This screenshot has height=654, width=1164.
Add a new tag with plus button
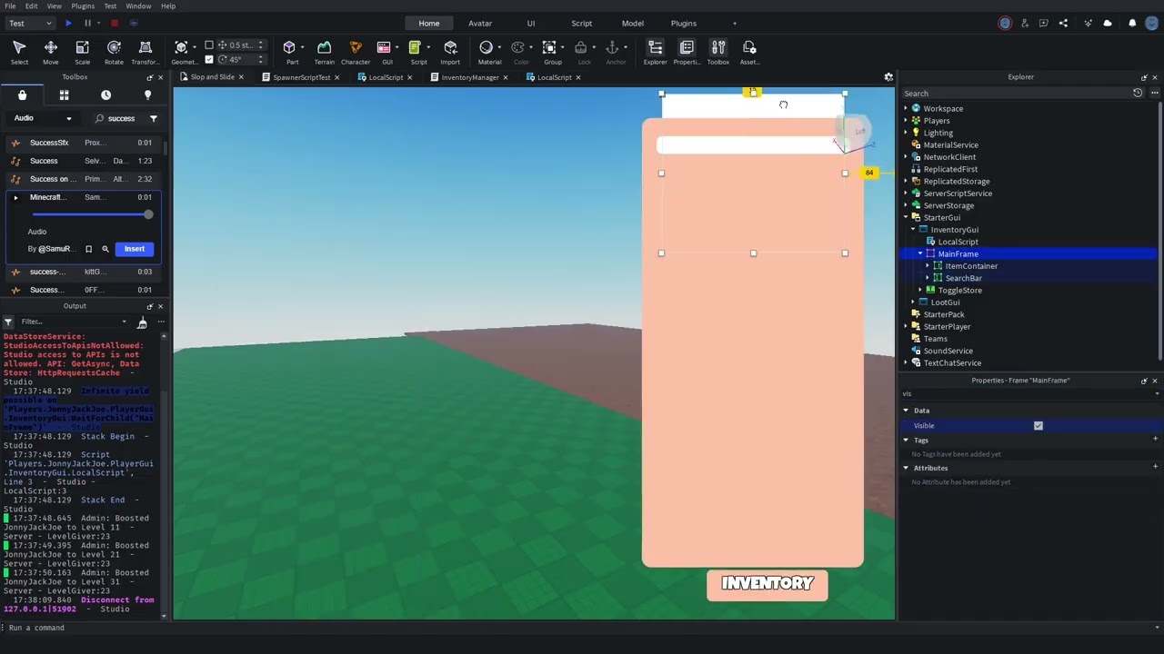tap(1155, 440)
